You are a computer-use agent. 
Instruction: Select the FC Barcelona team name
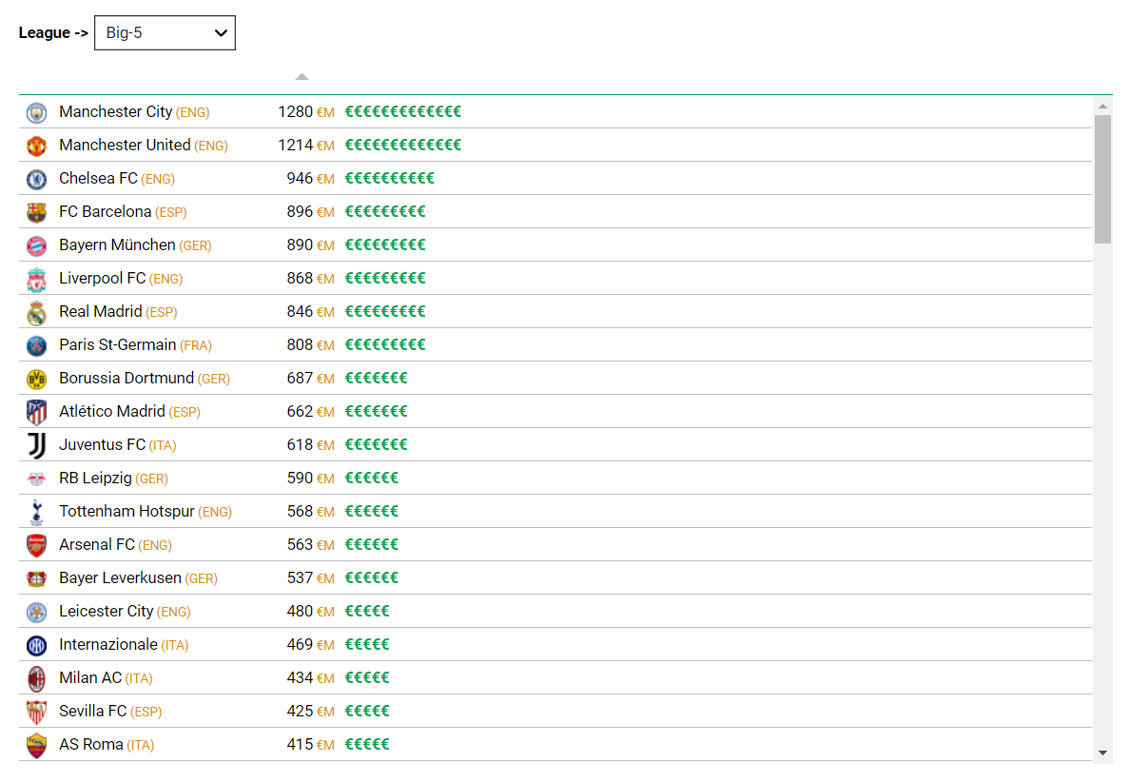coord(106,211)
